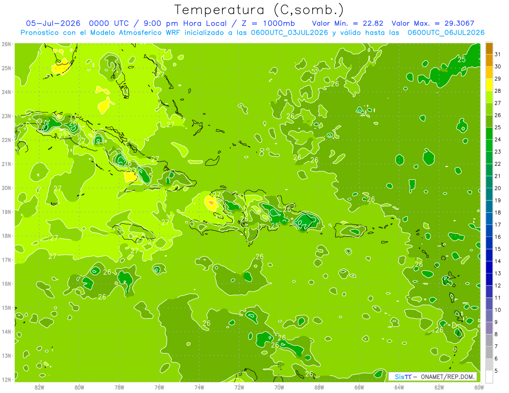Click gray legend band between 6 and 7

tap(489, 353)
